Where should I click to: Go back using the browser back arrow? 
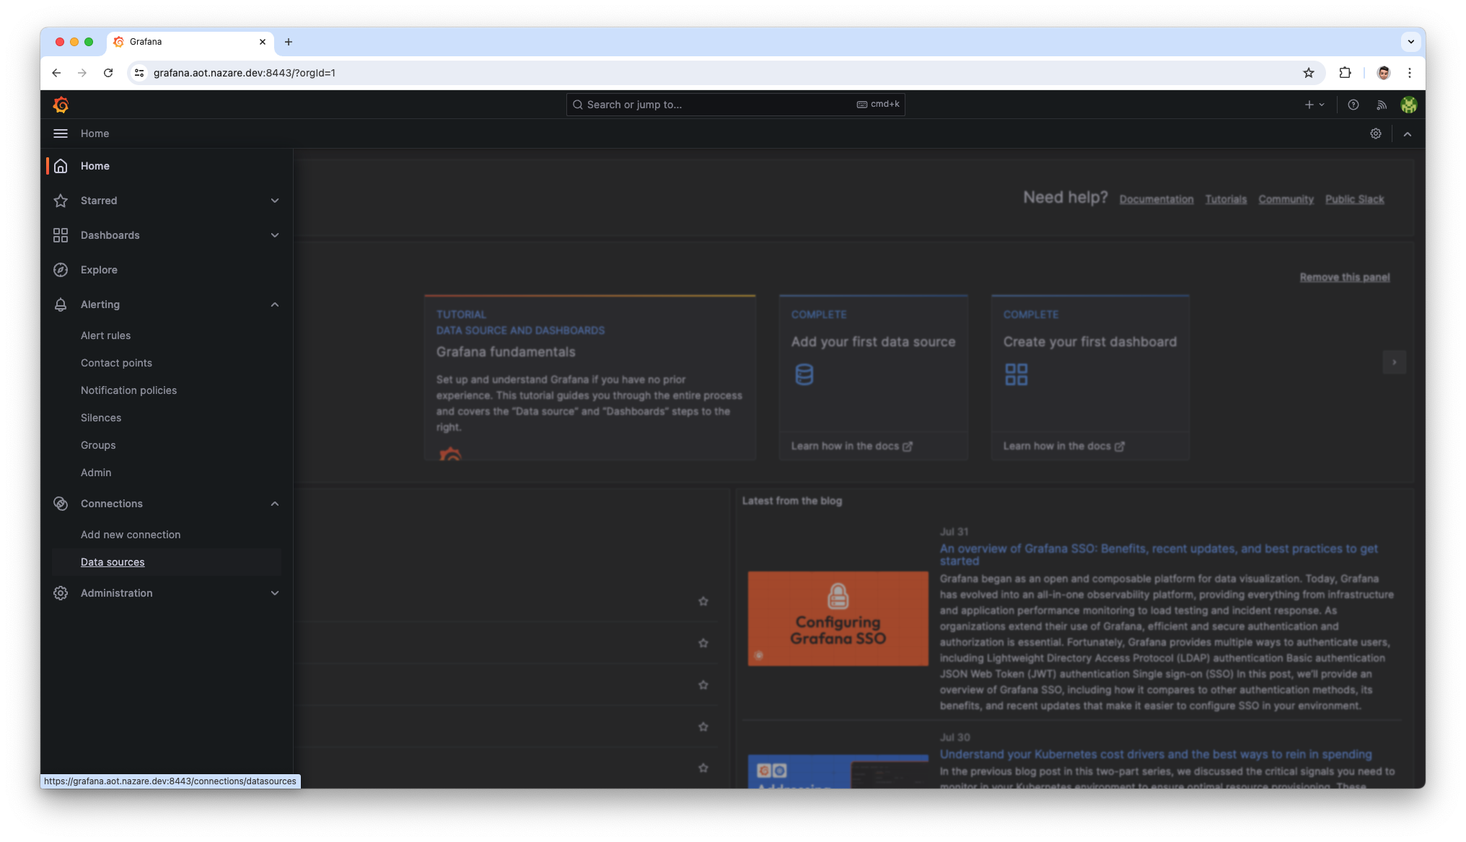[x=56, y=73]
